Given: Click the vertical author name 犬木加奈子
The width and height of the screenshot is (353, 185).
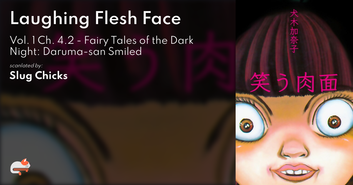Looking at the screenshot, I should pyautogui.click(x=294, y=31).
